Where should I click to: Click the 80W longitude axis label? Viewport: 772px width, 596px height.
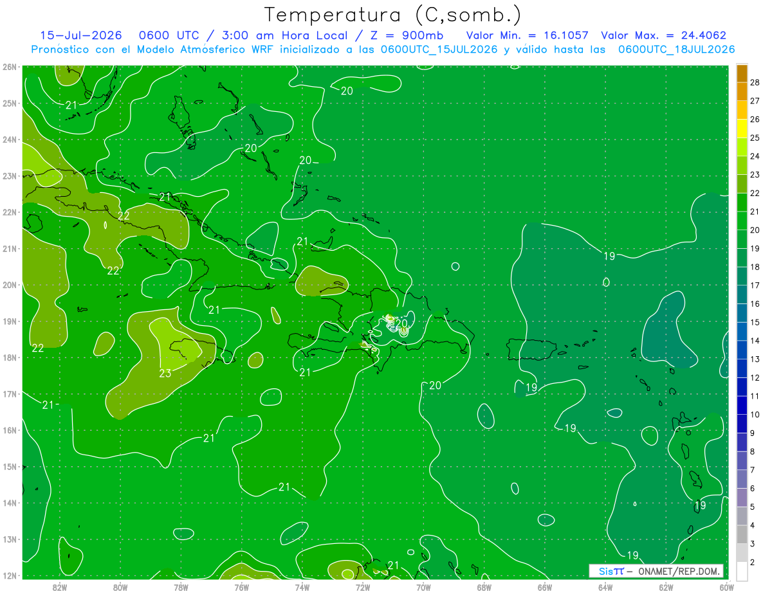120,586
